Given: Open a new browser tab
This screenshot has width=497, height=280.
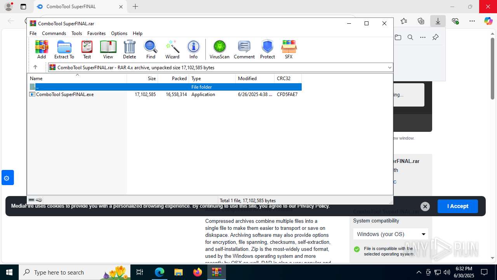Looking at the screenshot, I should click(x=135, y=7).
